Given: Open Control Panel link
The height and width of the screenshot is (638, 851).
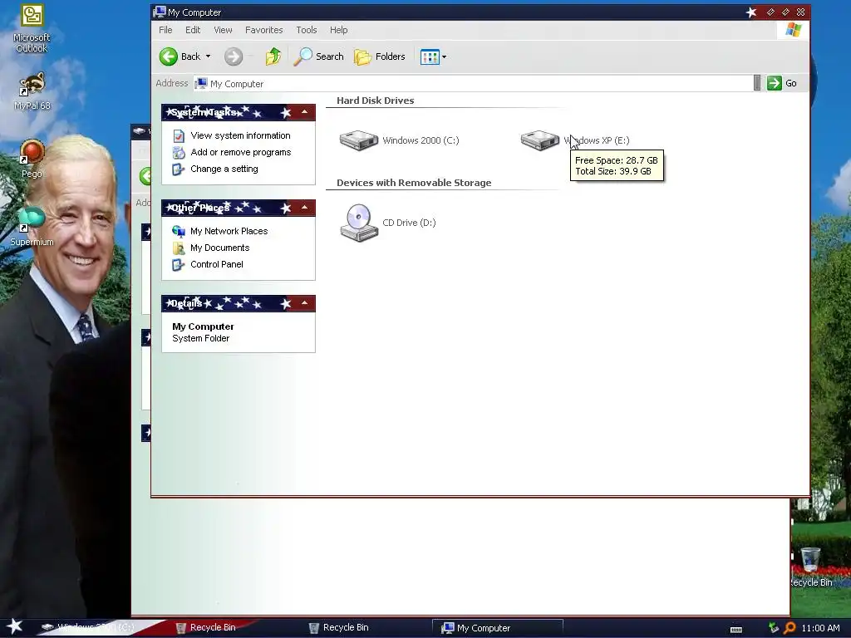Looking at the screenshot, I should click(217, 264).
